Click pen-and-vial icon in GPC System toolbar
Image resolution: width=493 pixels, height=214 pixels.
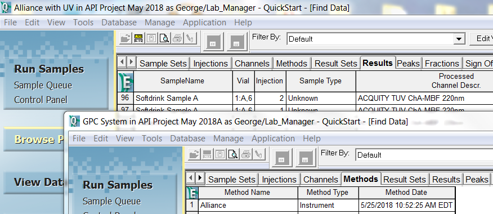coord(258,154)
